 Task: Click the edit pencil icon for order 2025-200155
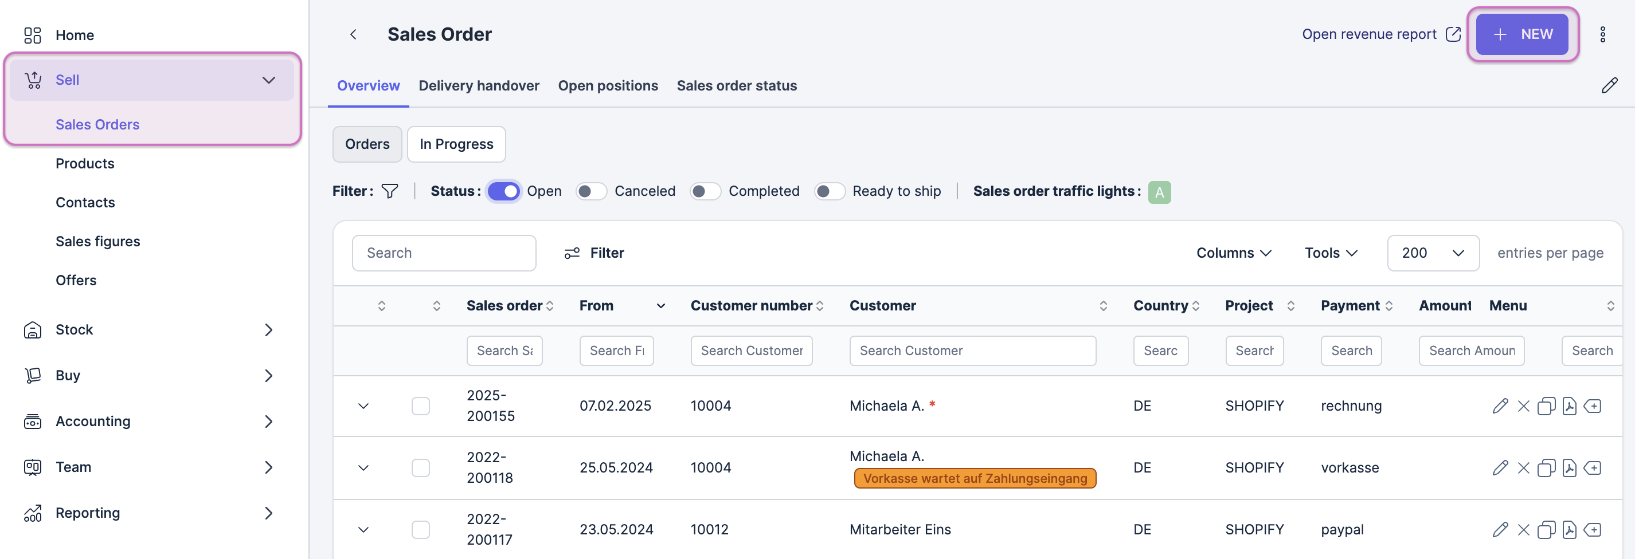point(1500,406)
